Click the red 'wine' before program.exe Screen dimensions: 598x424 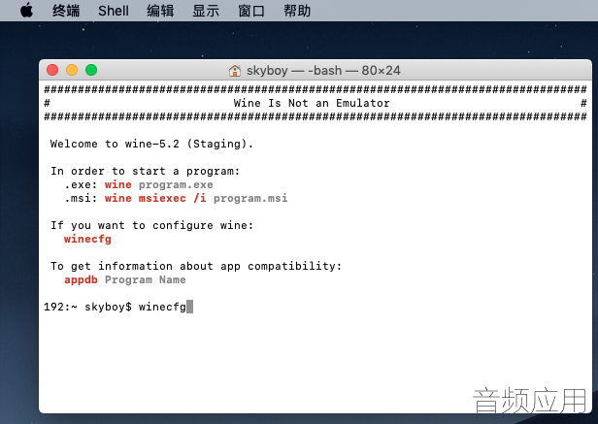click(117, 185)
